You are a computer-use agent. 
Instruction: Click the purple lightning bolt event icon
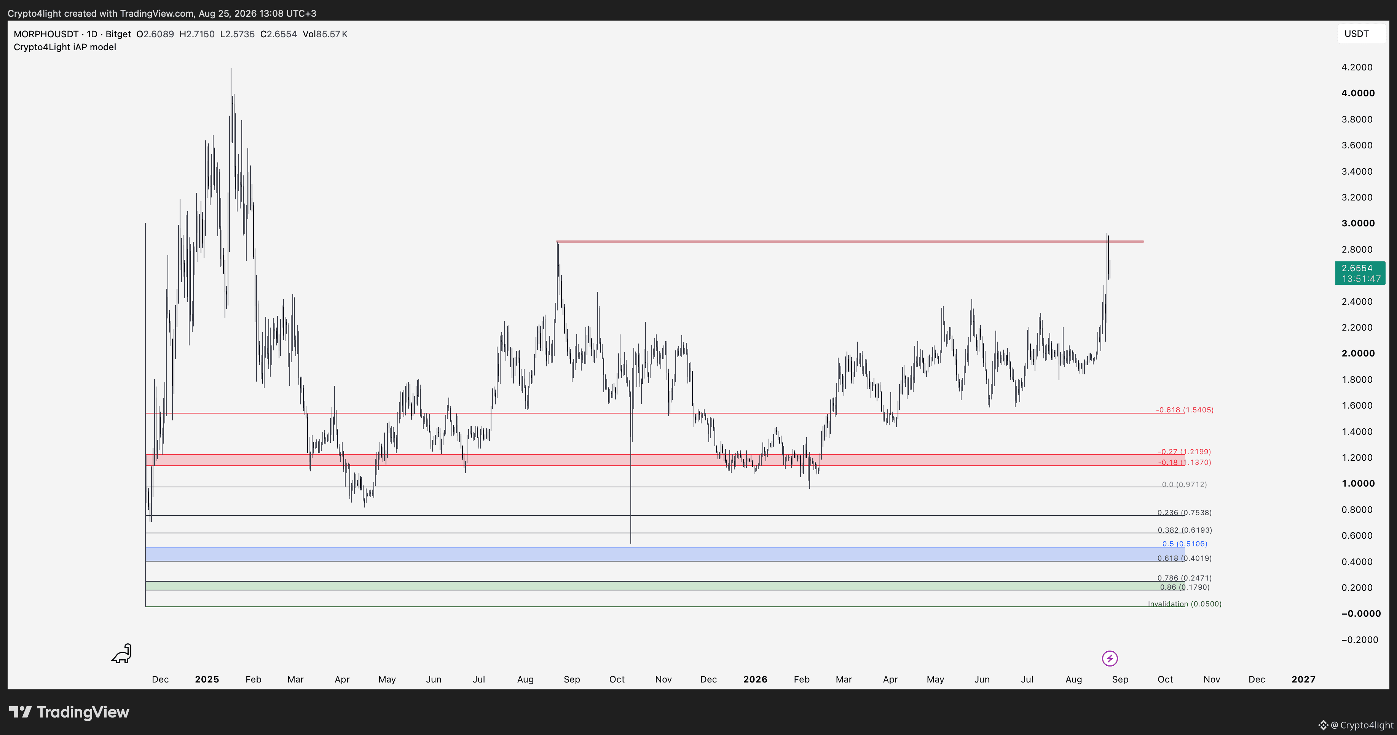pos(1110,659)
